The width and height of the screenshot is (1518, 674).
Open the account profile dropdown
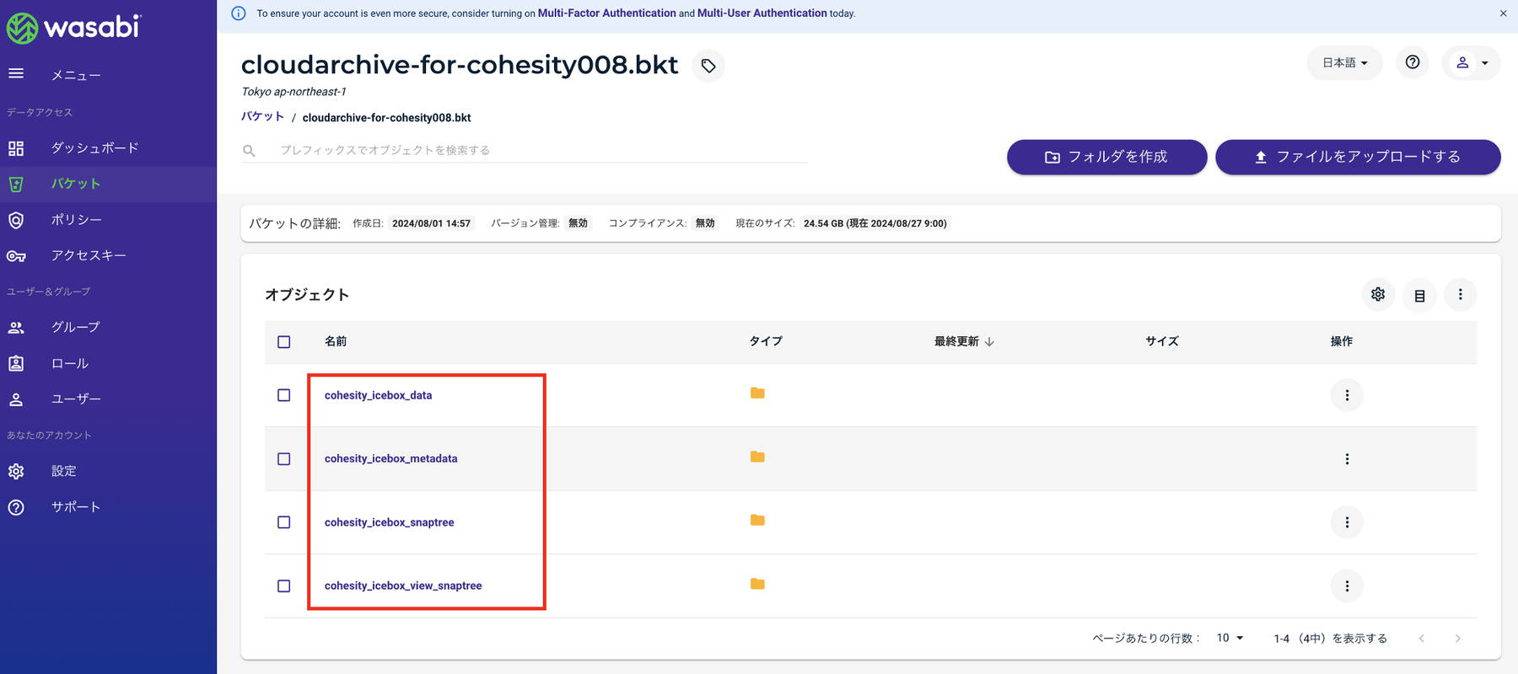click(x=1471, y=63)
